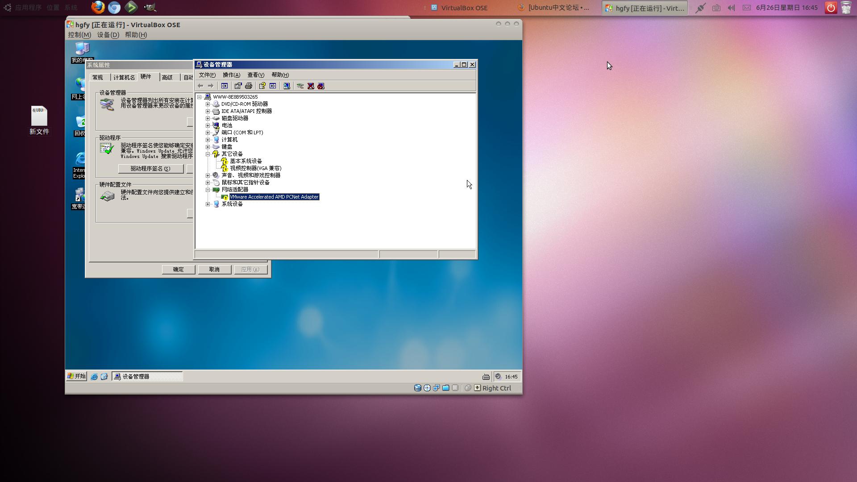Launch Chromium from the Ubuntu top panel
Screen dimensions: 857x482
114,8
